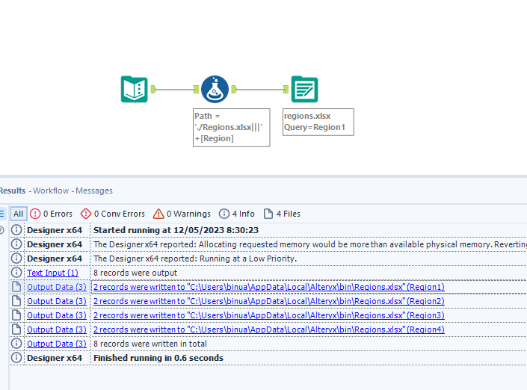Image resolution: width=527 pixels, height=390 pixels.
Task: Open the Text Input (1) link
Action: pos(53,273)
